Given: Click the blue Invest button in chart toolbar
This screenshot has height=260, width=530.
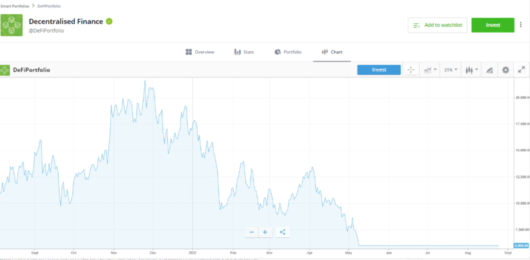Looking at the screenshot, I should click(x=379, y=70).
